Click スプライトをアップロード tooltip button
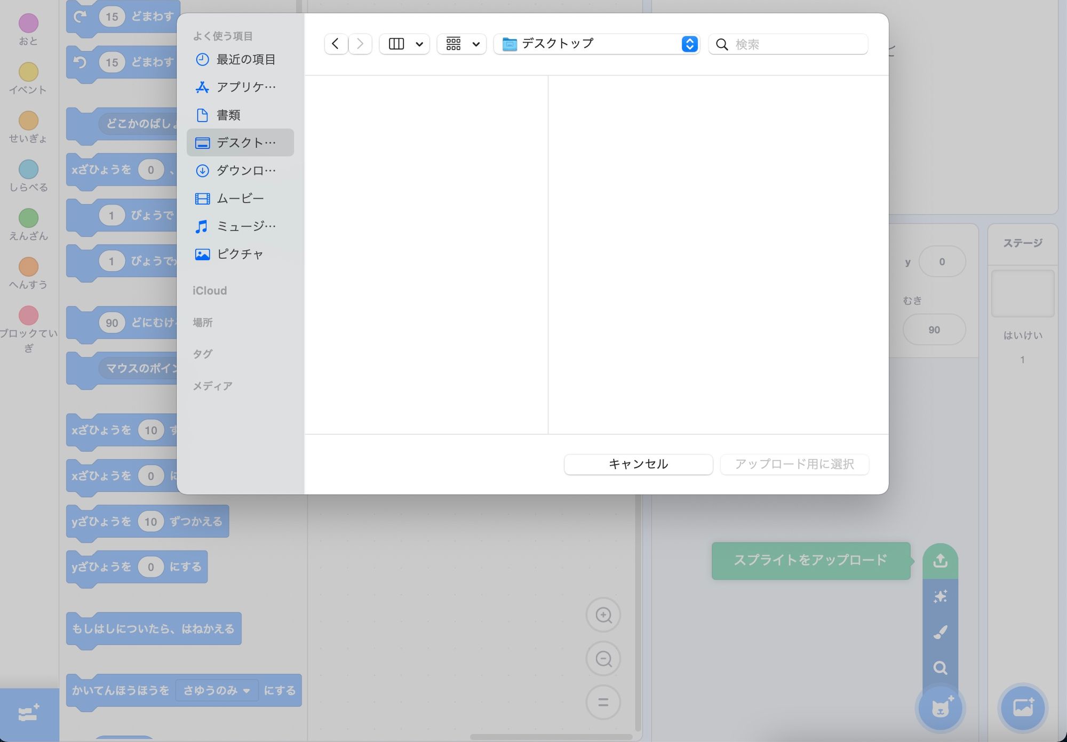 click(x=810, y=561)
